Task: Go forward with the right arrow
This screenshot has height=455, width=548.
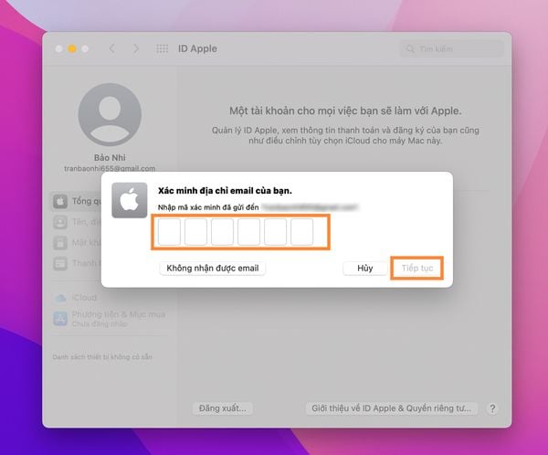Action: point(136,48)
